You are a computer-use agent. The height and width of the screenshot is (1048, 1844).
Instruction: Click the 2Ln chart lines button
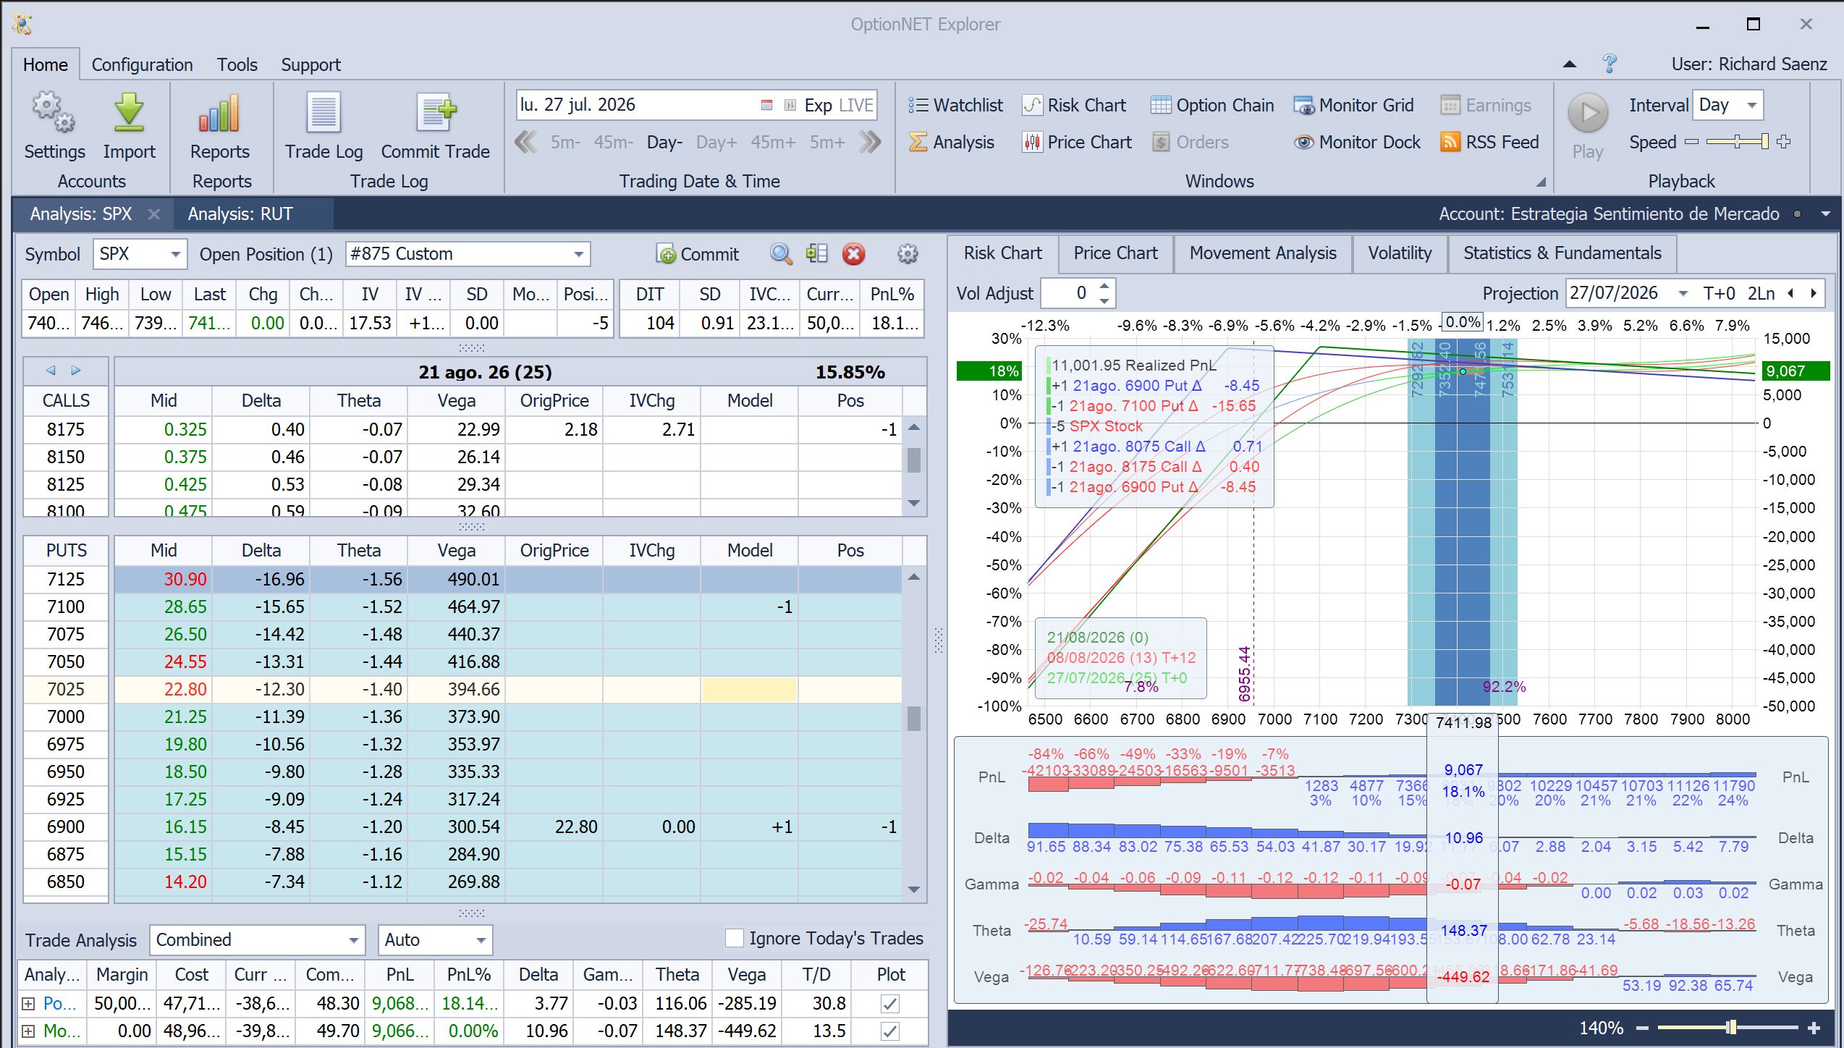pyautogui.click(x=1761, y=293)
